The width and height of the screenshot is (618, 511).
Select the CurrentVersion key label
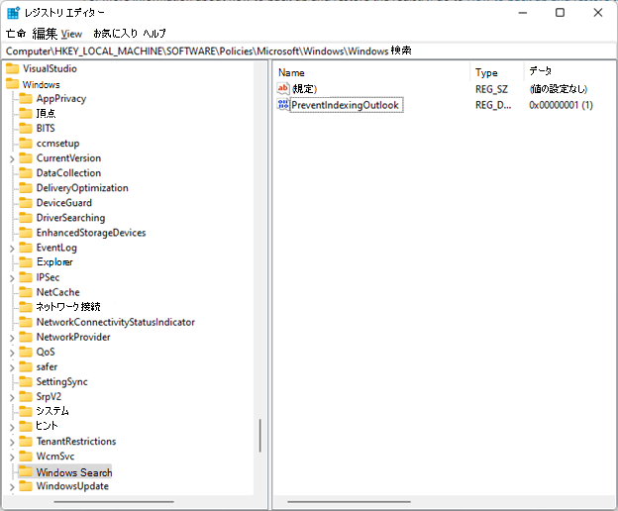68,158
